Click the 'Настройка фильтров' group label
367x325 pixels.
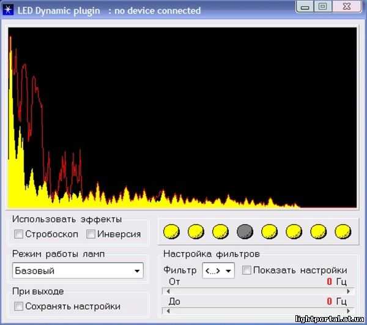pos(212,254)
